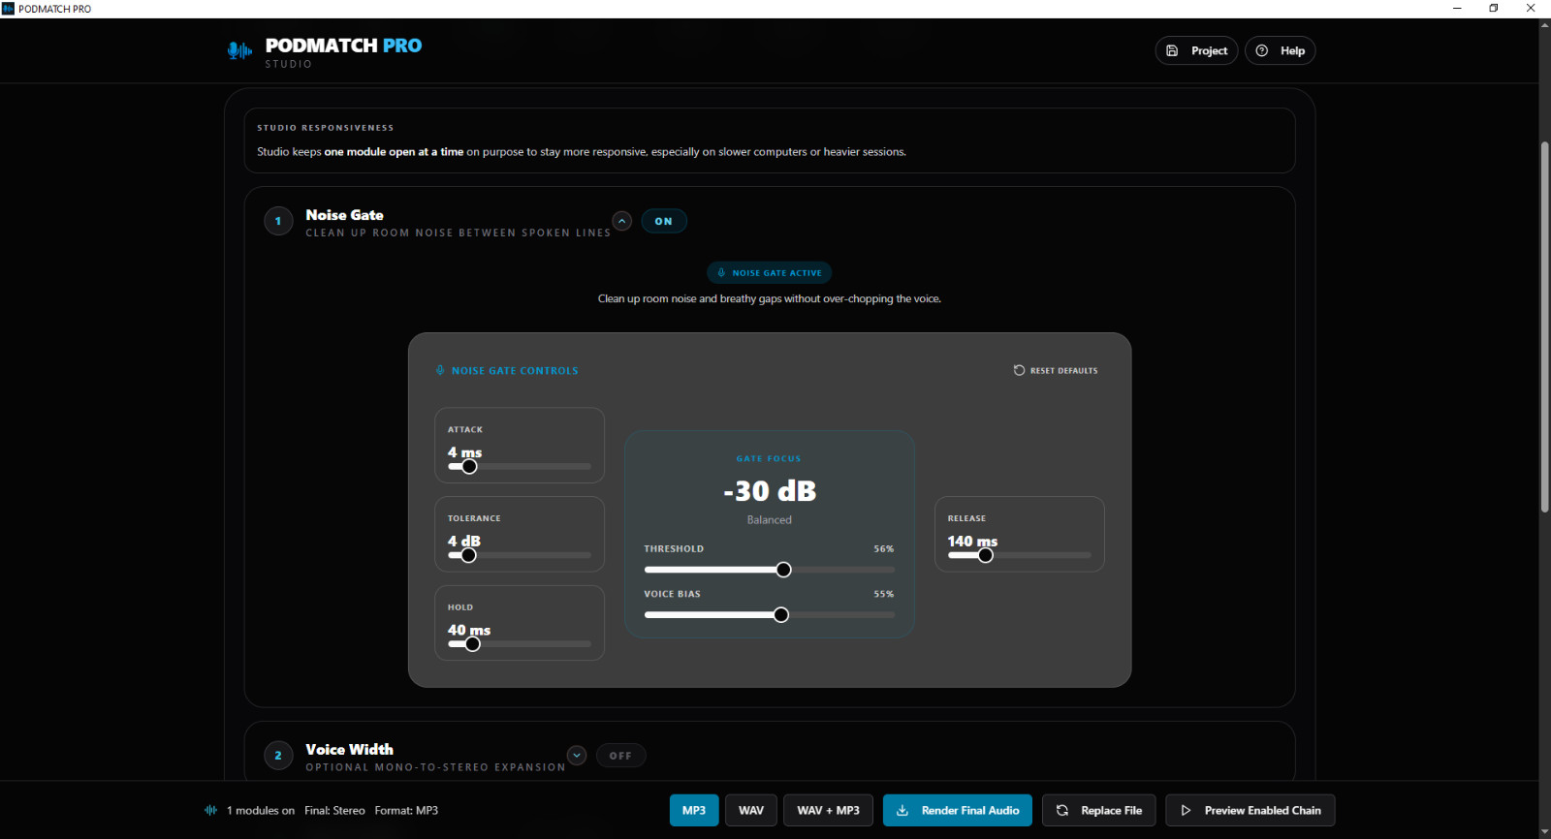This screenshot has width=1551, height=839.
Task: Turn off the Noise Gate ON toggle
Action: click(664, 221)
